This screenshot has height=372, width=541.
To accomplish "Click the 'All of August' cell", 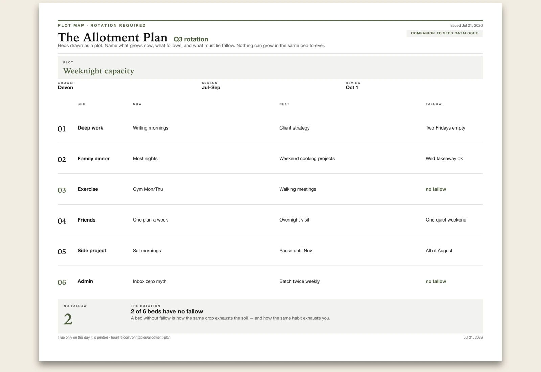I will click(439, 251).
